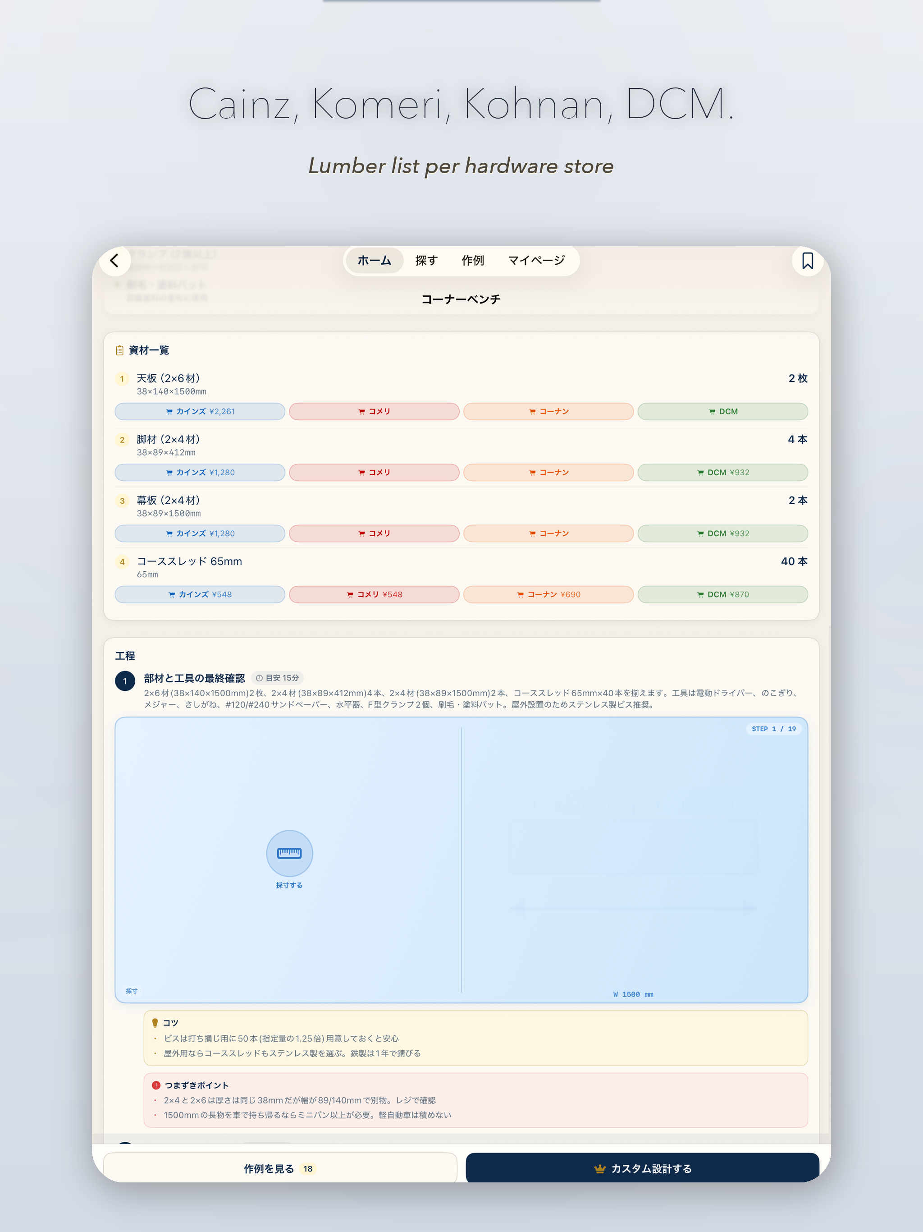Screen dimensions: 923x1232
Task: Buy コーススレッド at コメリ ¥548
Action: pos(374,594)
